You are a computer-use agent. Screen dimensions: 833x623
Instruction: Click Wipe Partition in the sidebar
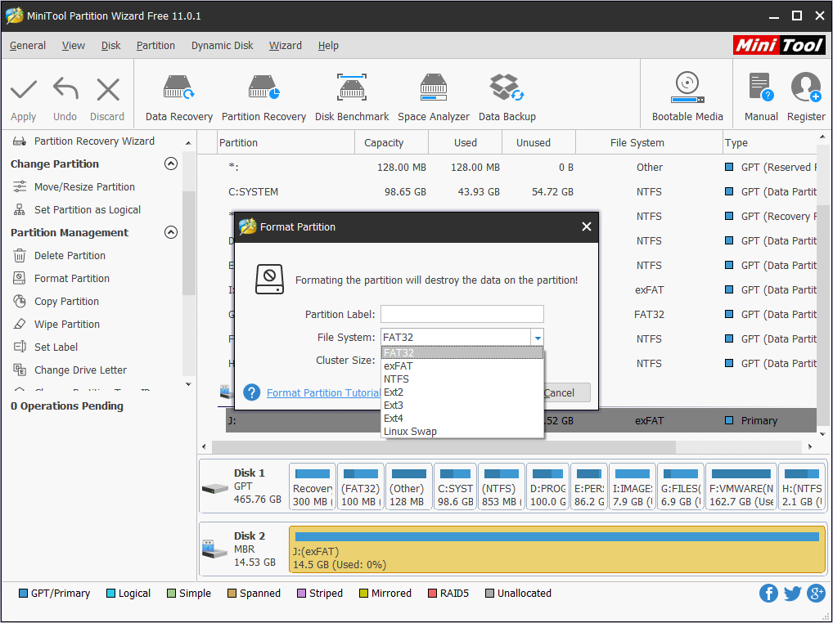[x=66, y=325]
